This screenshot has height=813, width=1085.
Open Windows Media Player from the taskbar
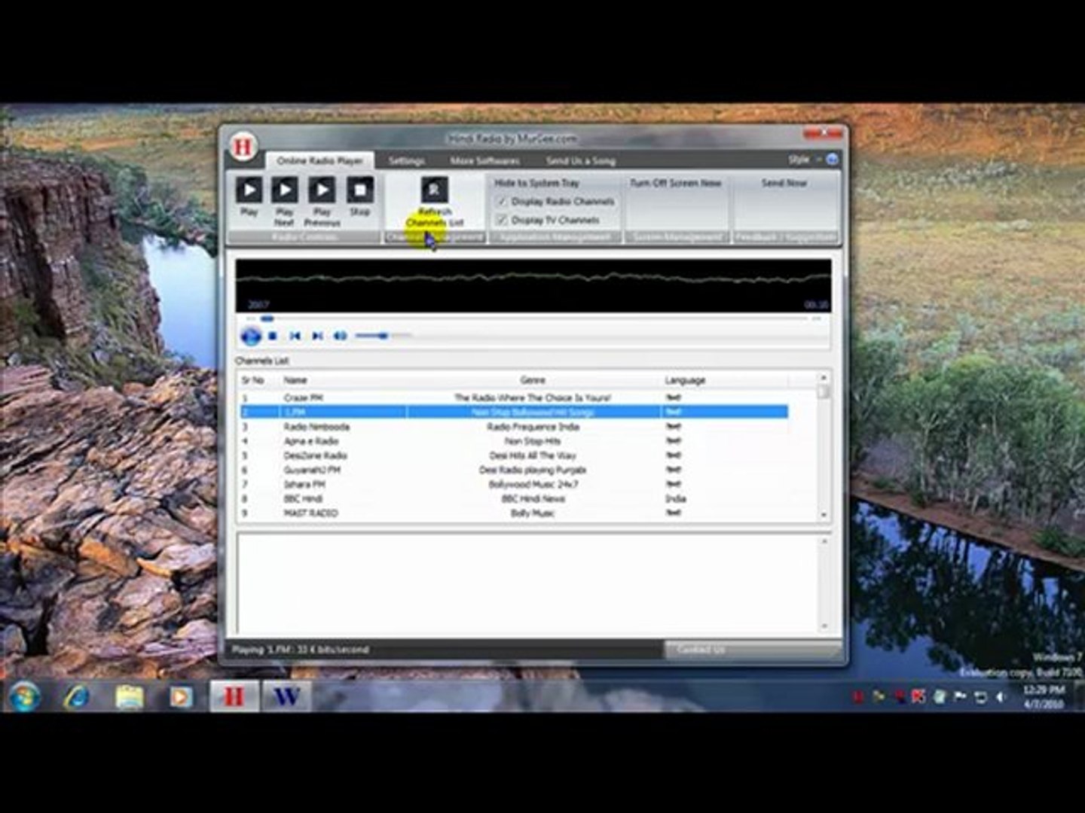point(180,697)
